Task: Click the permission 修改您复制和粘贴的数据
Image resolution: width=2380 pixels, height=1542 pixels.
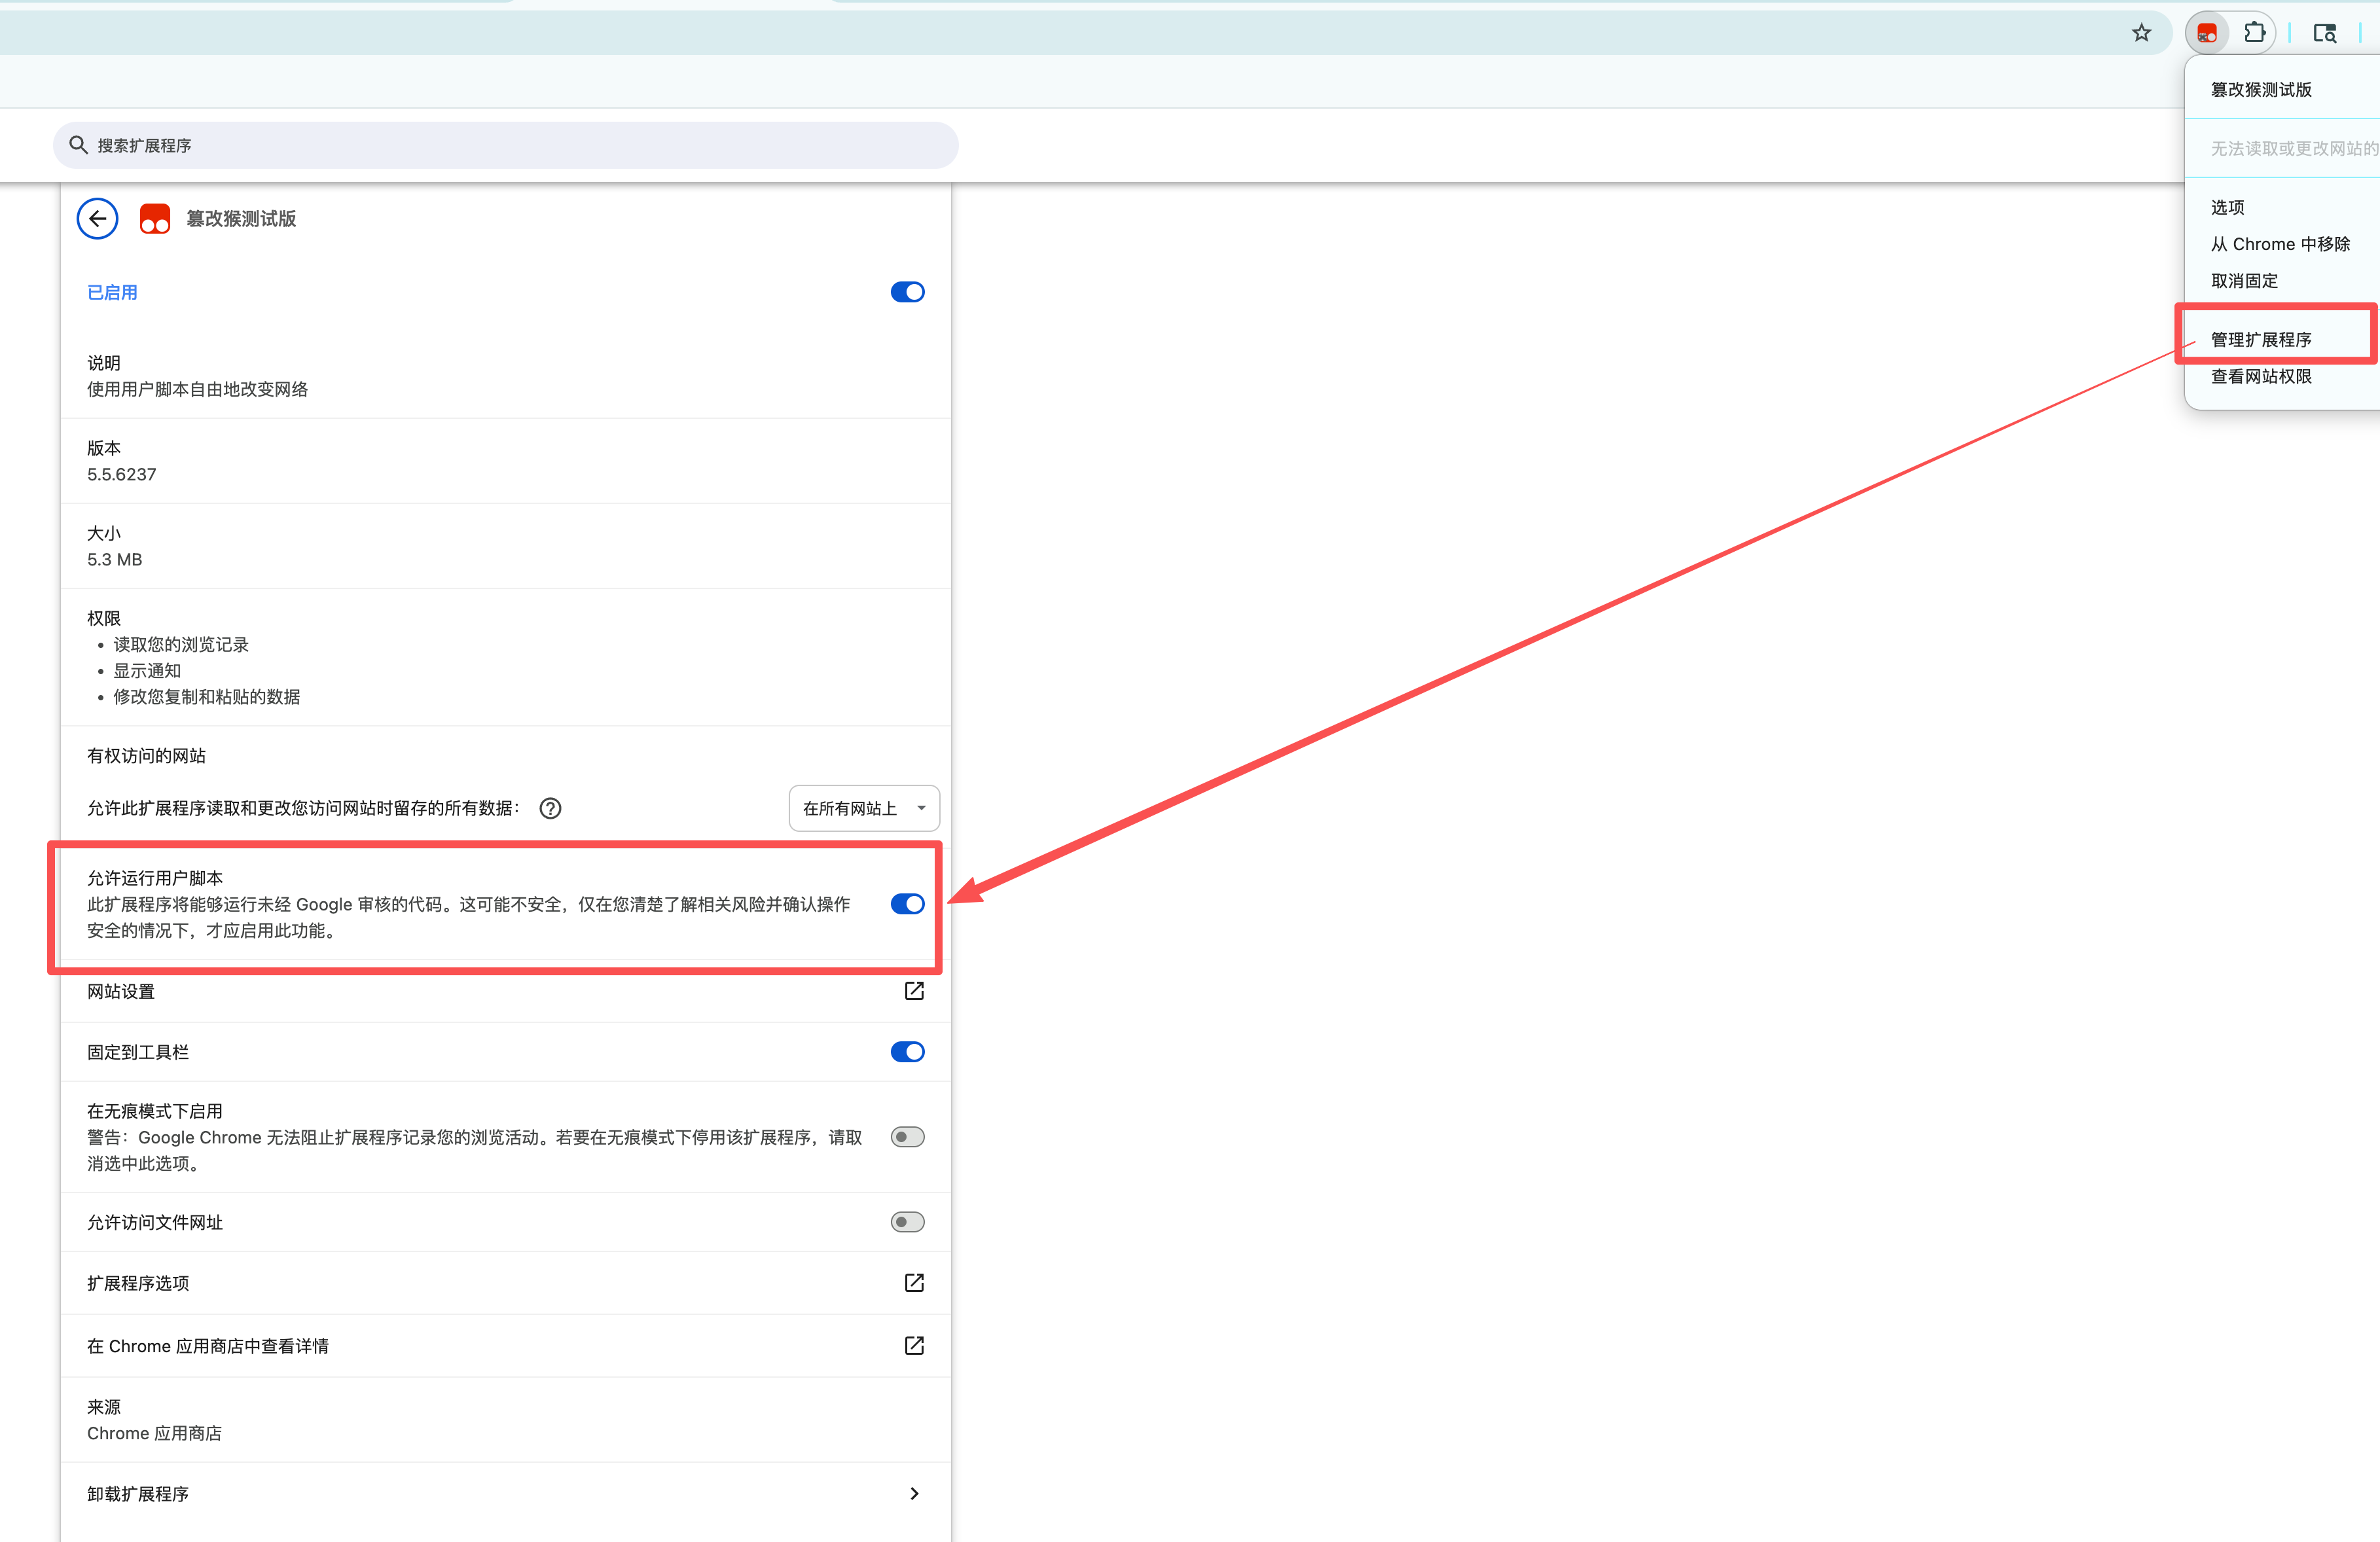Action: point(207,697)
